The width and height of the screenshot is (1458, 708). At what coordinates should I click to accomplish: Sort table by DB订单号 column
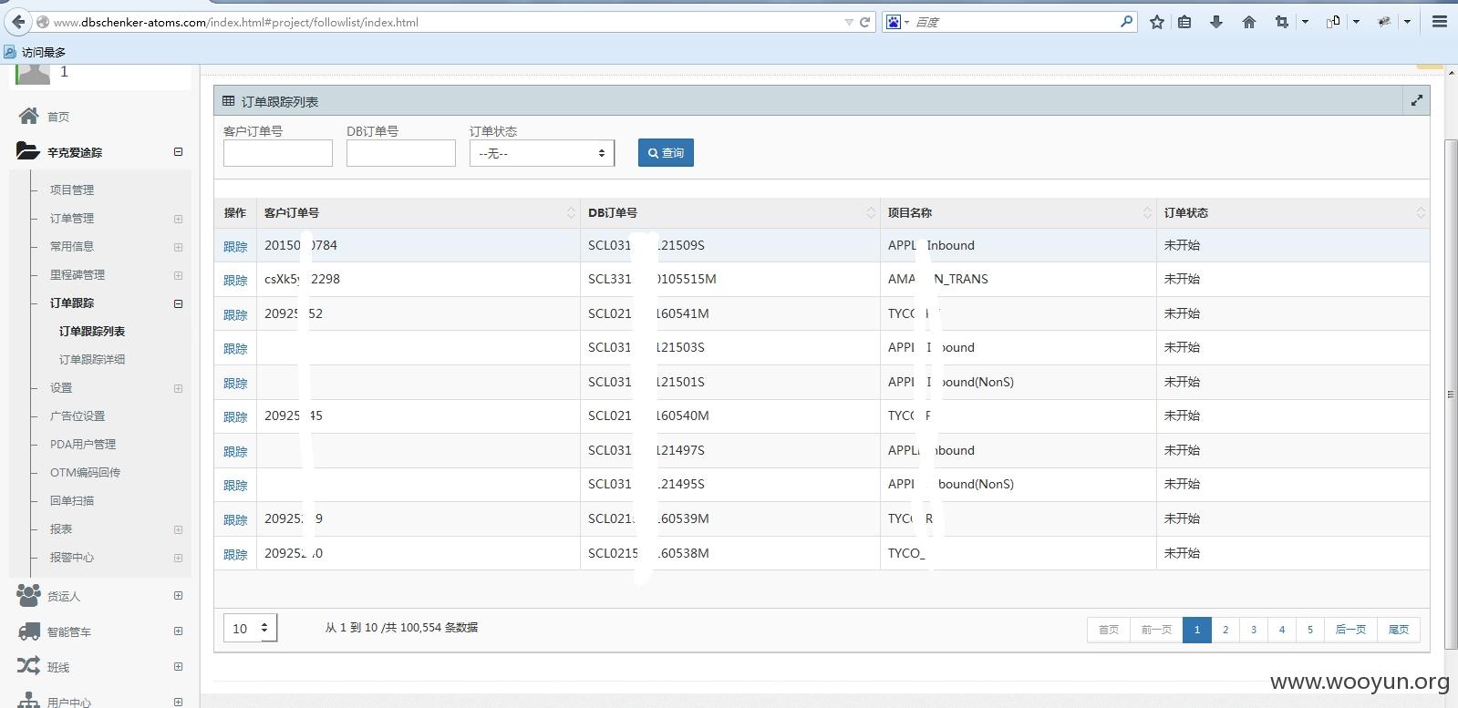pyautogui.click(x=729, y=212)
